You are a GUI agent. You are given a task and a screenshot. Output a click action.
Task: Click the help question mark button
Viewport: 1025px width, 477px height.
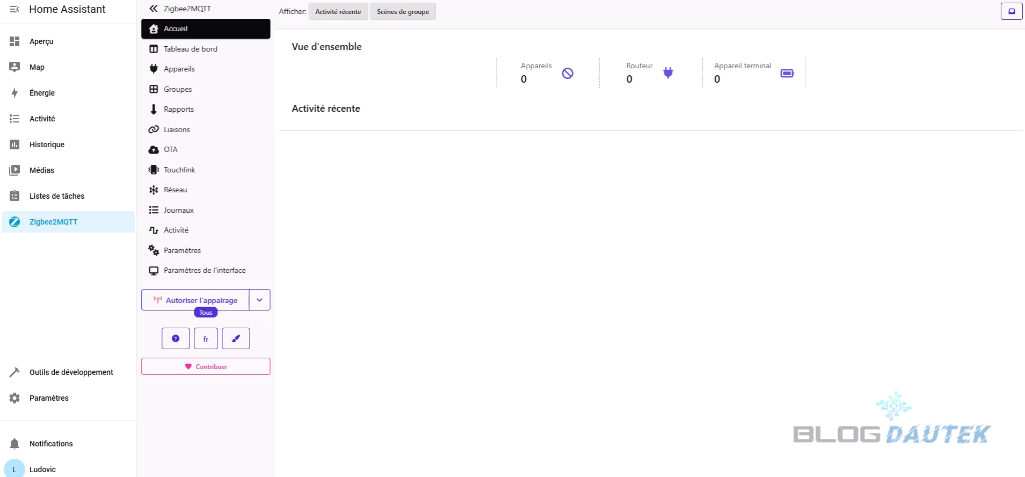point(176,338)
